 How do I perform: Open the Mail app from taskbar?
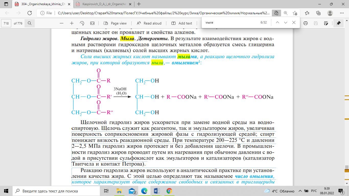click(132, 191)
